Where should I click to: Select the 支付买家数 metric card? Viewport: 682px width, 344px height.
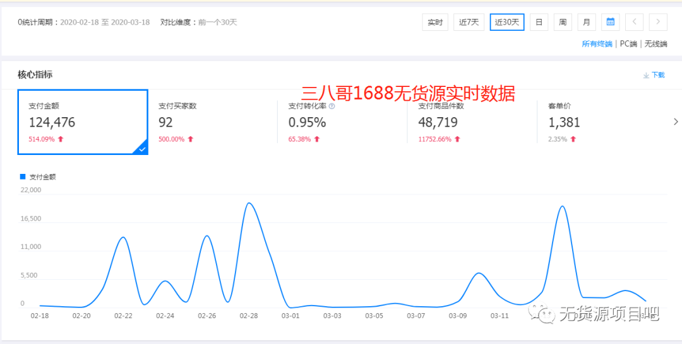pyautogui.click(x=212, y=122)
